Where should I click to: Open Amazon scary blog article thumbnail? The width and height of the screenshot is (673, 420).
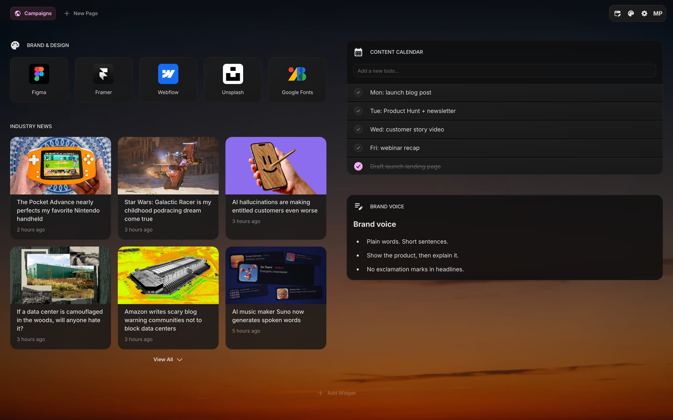point(168,275)
